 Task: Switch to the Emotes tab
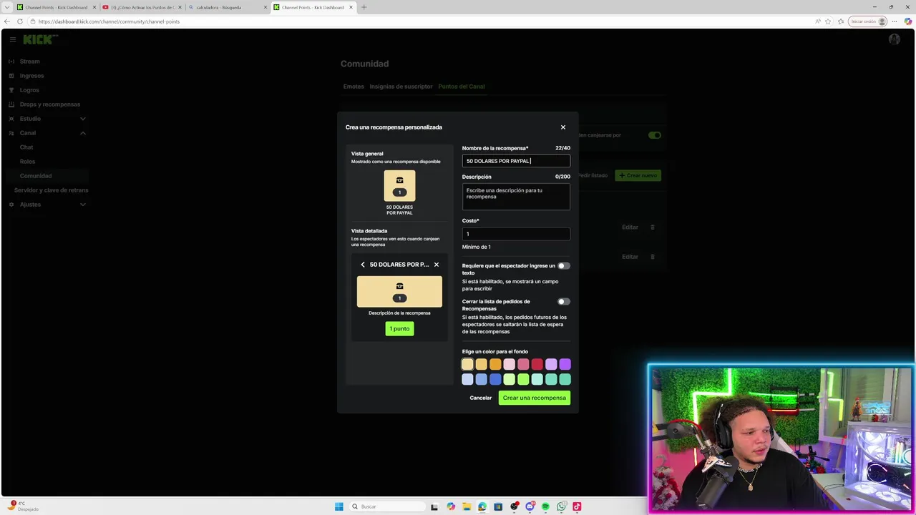[354, 87]
